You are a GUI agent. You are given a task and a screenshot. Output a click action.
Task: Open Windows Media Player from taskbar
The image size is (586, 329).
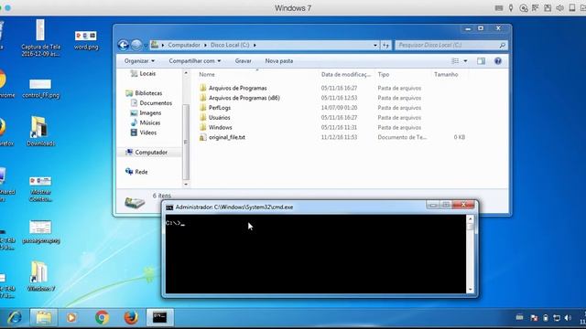71,317
